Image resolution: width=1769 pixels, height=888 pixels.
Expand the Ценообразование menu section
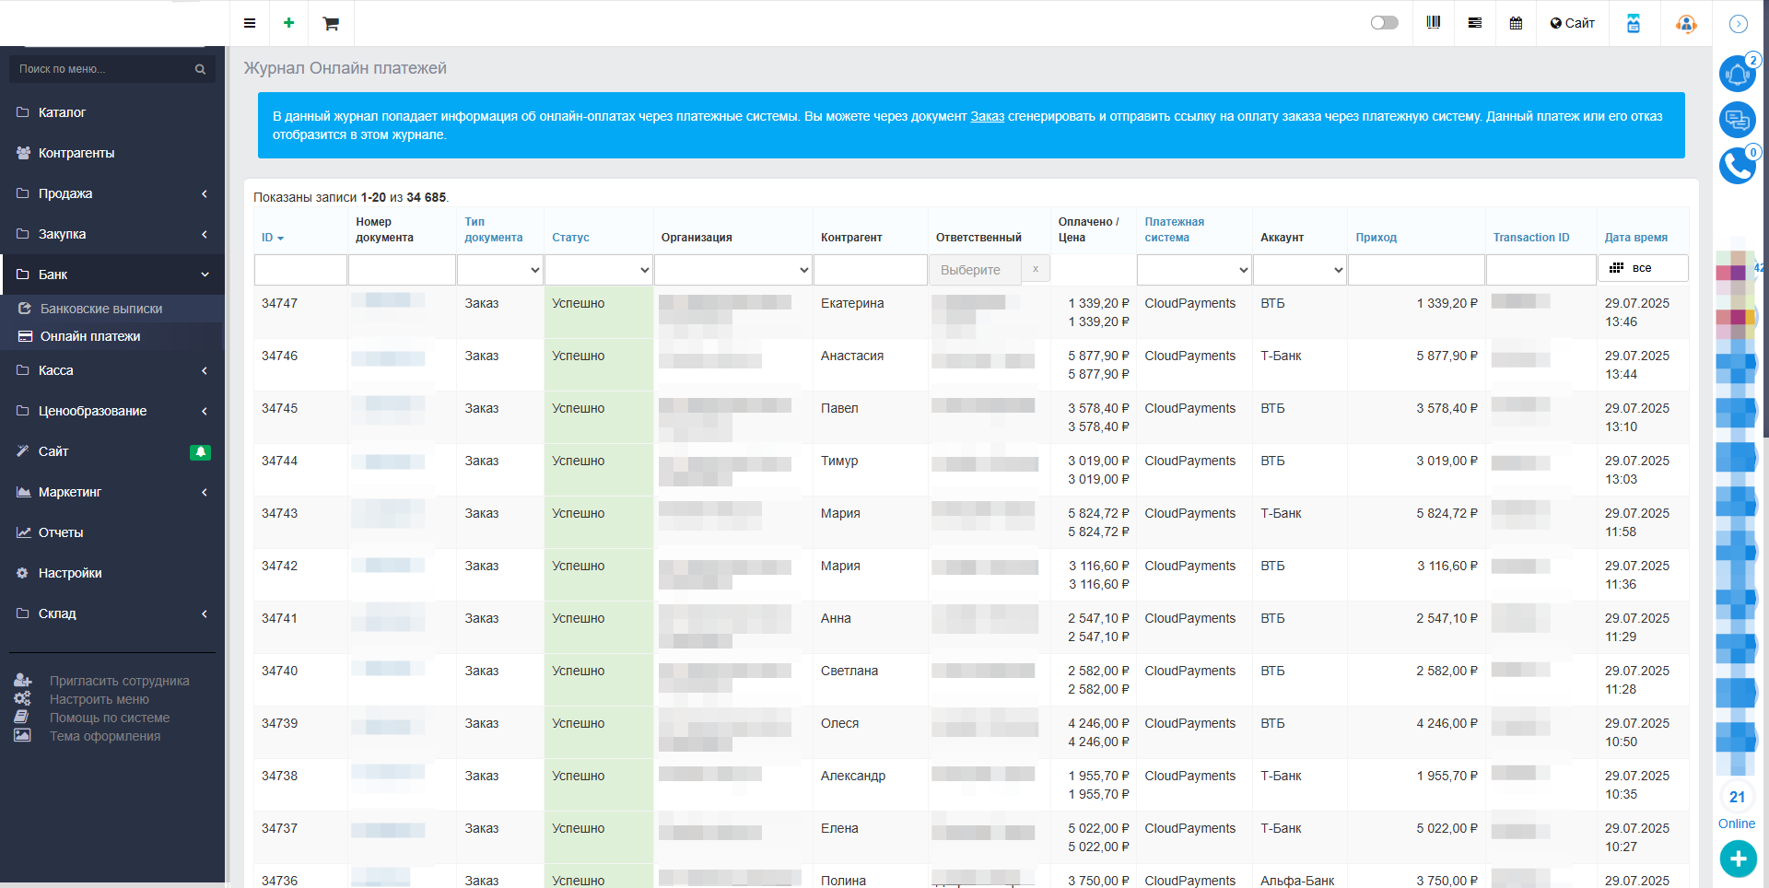[112, 411]
